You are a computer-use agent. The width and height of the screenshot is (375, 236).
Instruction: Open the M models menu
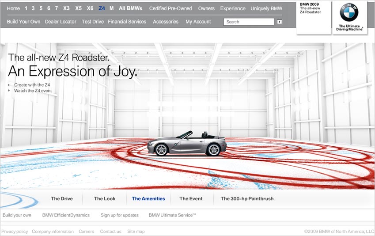pos(111,8)
